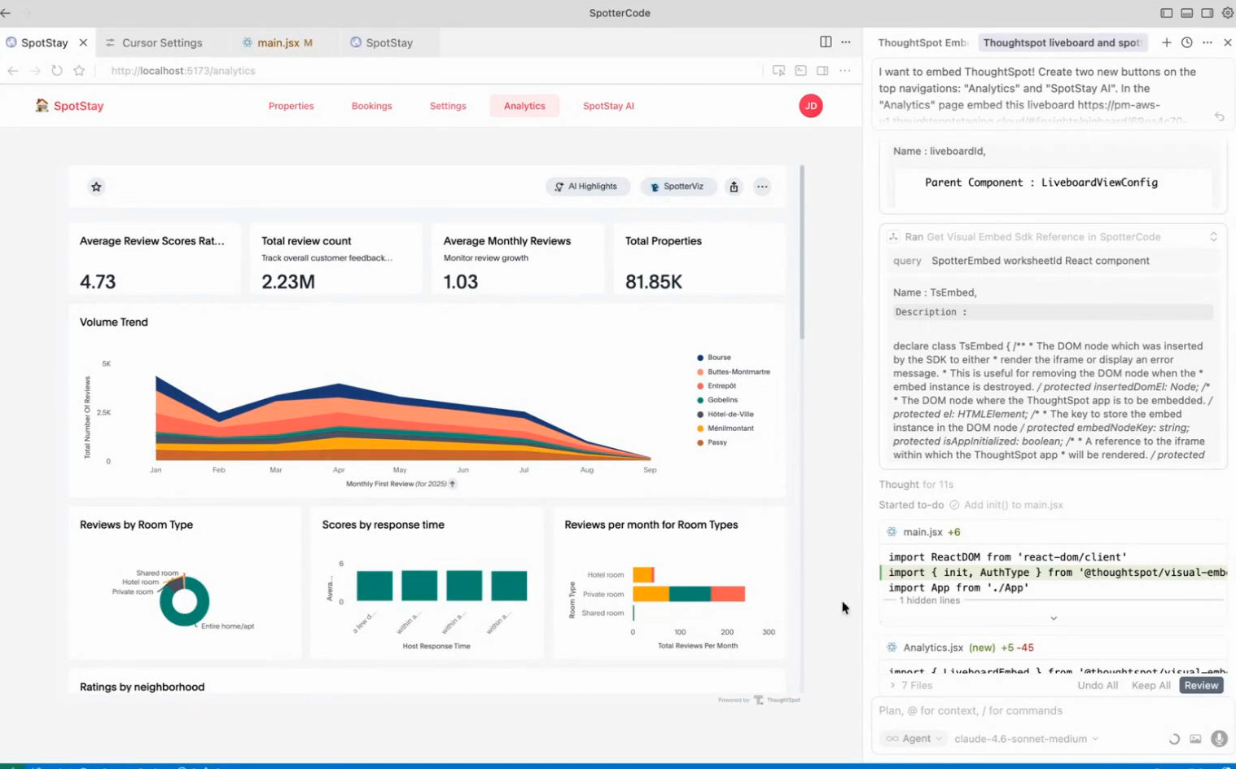The width and height of the screenshot is (1236, 769).
Task: Switch to the main.jsx editor tab
Action: (x=278, y=42)
